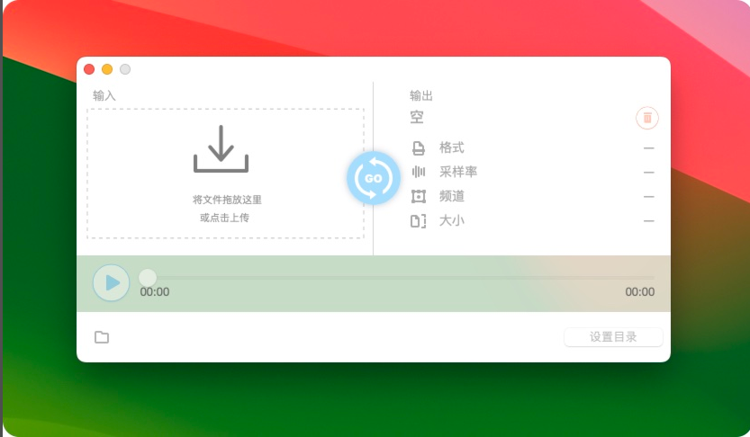Start conversion with the GO button
750x437 pixels.
[374, 178]
